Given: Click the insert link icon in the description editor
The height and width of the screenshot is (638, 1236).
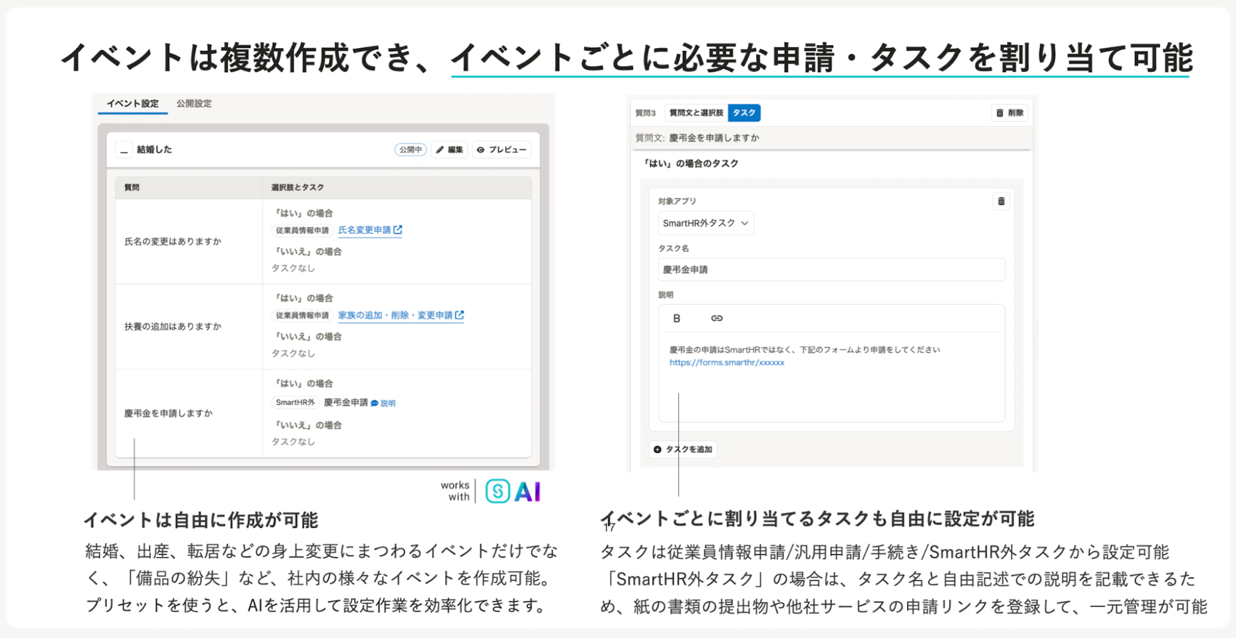Looking at the screenshot, I should tap(717, 318).
